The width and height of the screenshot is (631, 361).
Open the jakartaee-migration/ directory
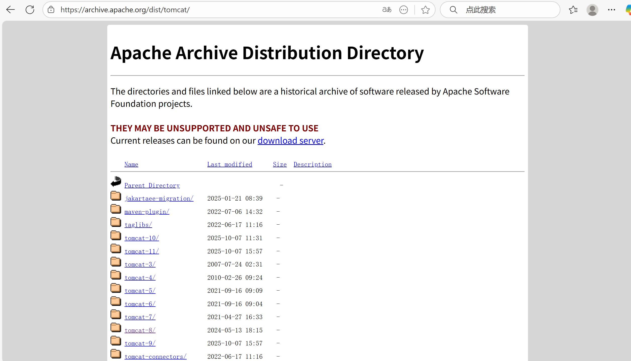159,199
